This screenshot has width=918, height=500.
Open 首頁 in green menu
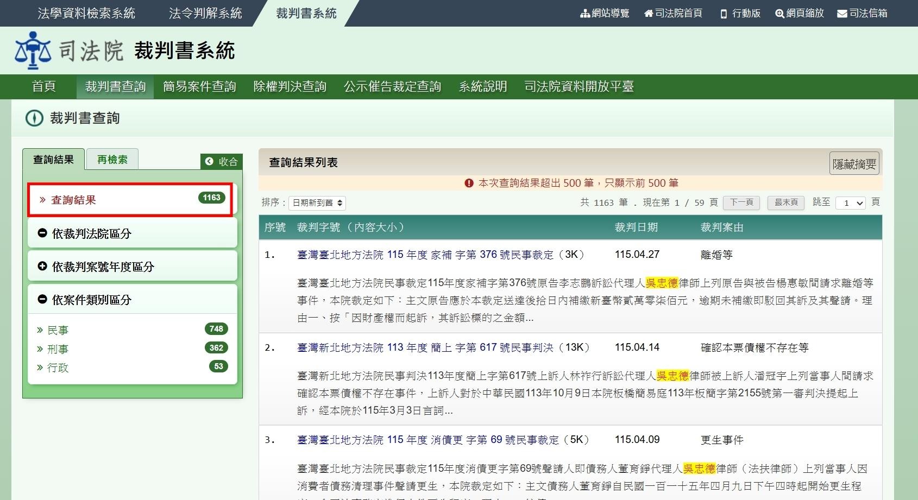(43, 86)
